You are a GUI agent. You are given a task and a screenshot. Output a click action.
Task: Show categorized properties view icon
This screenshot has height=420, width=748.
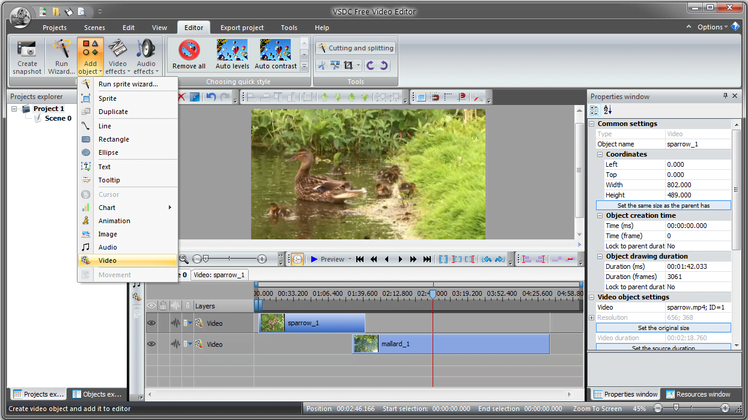(x=594, y=110)
